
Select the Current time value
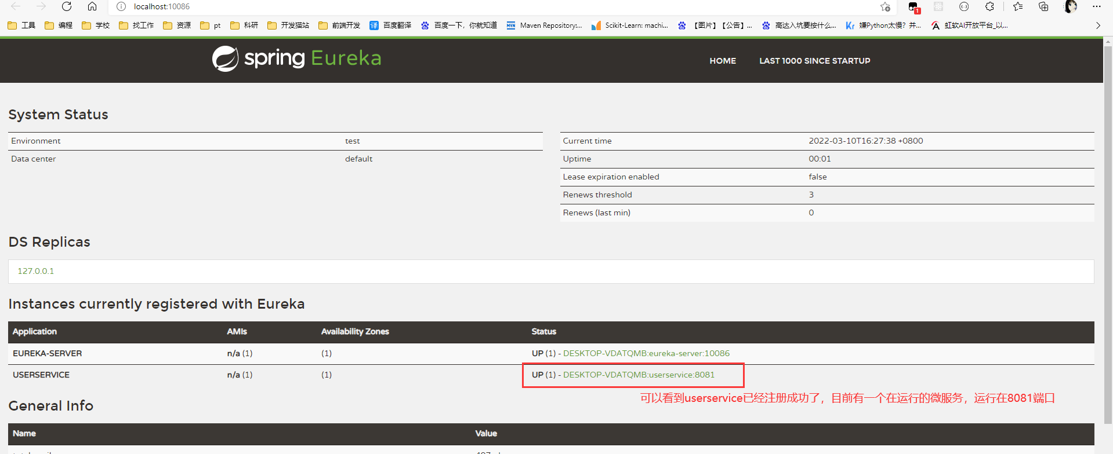[866, 141]
